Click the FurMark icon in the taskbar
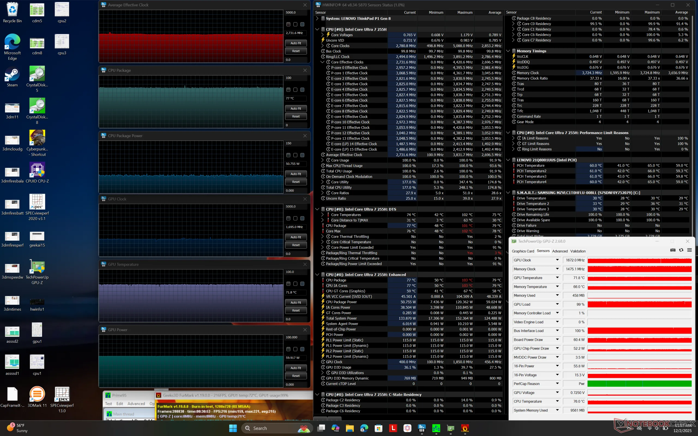 tap(465, 428)
